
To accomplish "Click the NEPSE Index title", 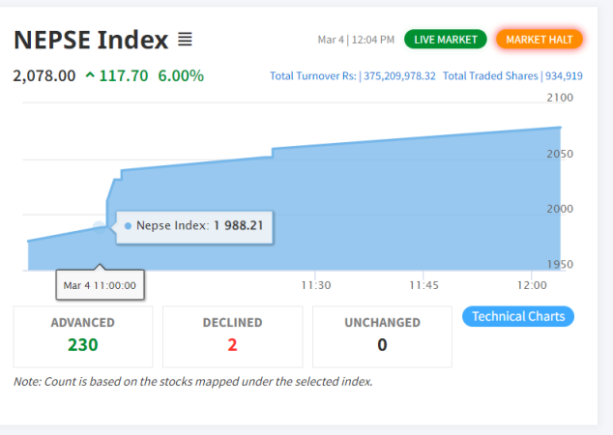I will pyautogui.click(x=91, y=40).
